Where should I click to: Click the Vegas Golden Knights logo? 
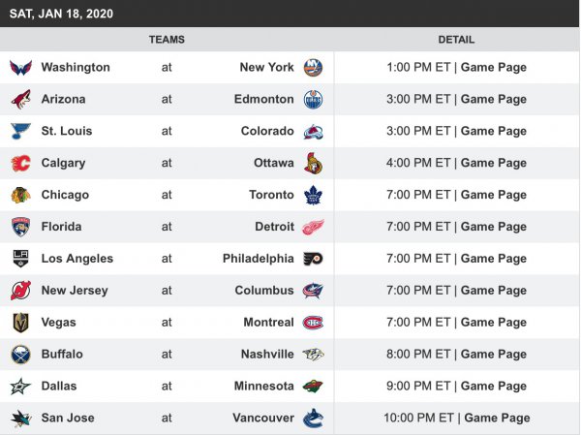[x=21, y=323]
